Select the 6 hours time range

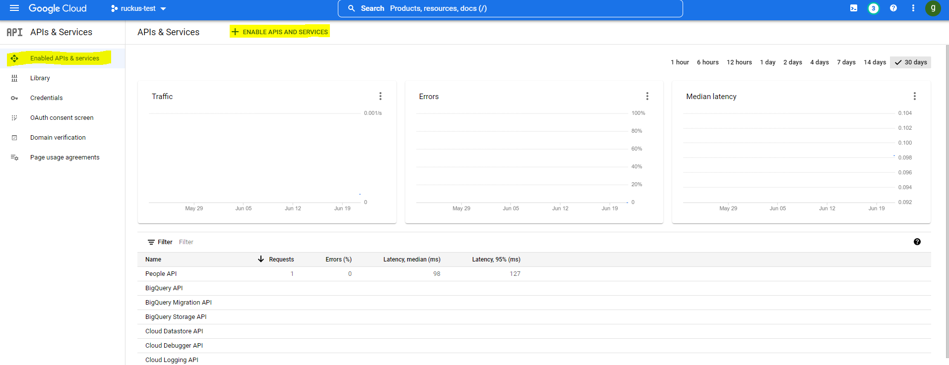pos(708,62)
